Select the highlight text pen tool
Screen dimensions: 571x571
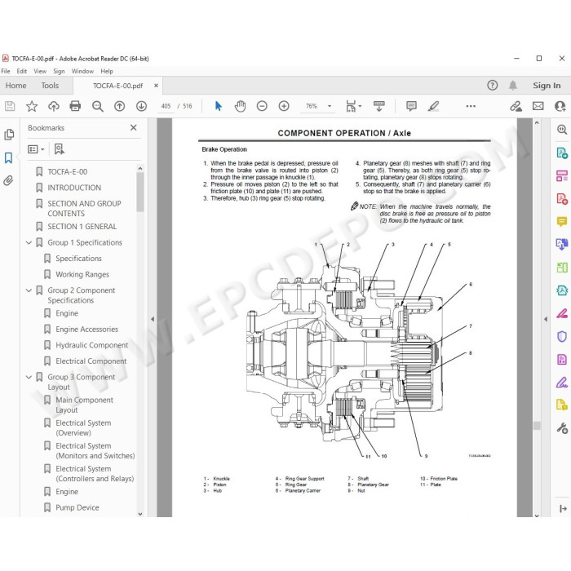433,106
